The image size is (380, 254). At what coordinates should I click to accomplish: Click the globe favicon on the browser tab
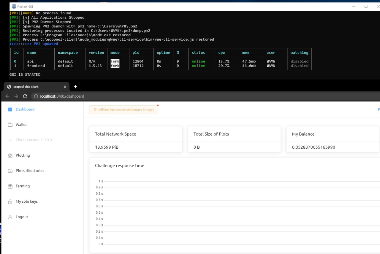coord(9,87)
